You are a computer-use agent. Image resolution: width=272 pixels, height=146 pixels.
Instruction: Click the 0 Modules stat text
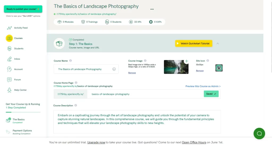pos(68,22)
